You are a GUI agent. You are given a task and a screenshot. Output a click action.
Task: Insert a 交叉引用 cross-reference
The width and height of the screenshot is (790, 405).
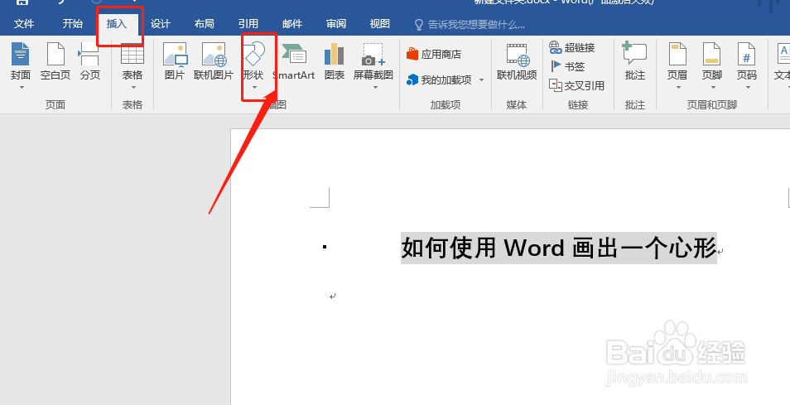coord(577,85)
